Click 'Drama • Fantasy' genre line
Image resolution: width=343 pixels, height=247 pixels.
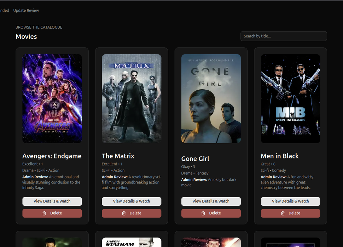[195, 173]
